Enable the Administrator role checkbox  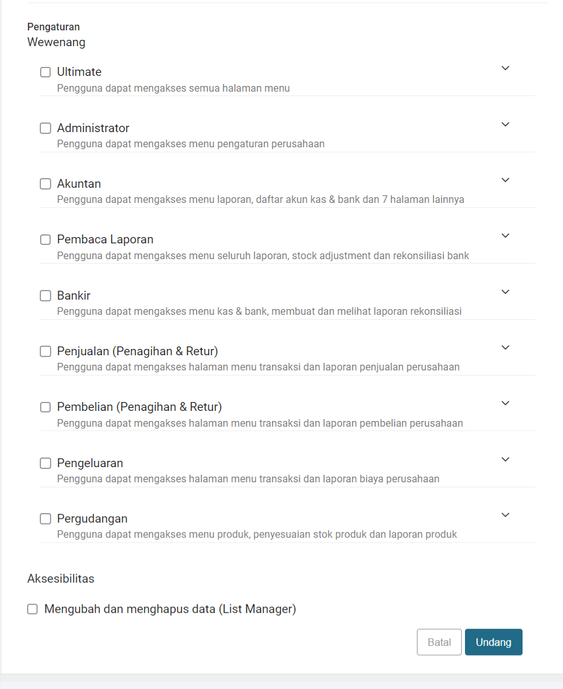(46, 128)
